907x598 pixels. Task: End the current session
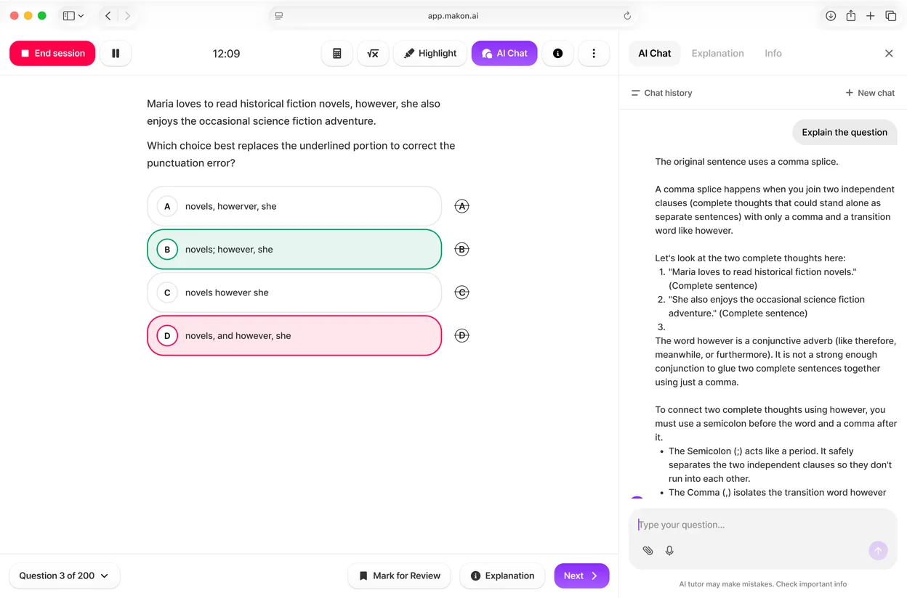pyautogui.click(x=52, y=53)
